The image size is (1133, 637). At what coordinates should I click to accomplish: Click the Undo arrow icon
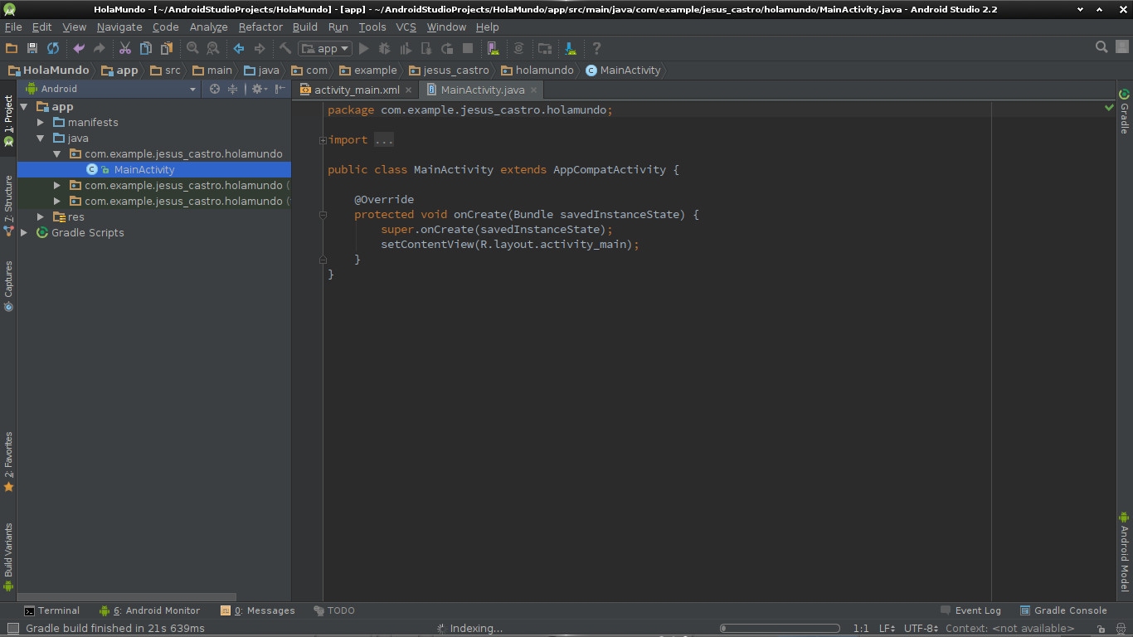(79, 49)
